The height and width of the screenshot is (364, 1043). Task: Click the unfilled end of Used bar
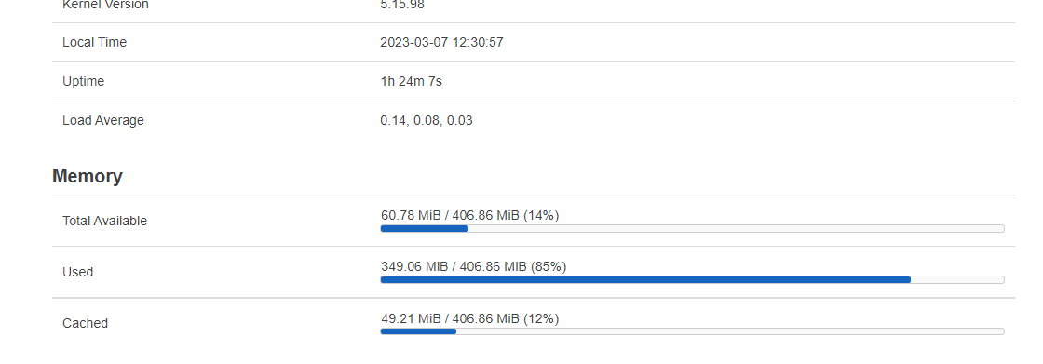click(x=957, y=280)
